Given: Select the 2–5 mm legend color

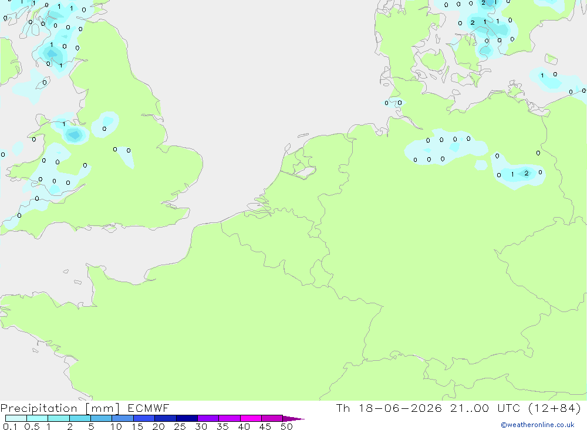Looking at the screenshot, I should 80,418.
